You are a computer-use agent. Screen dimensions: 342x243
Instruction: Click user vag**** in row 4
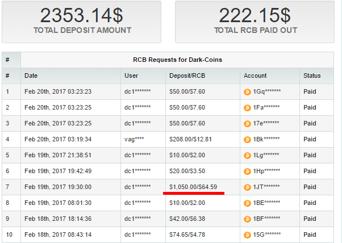(x=134, y=139)
